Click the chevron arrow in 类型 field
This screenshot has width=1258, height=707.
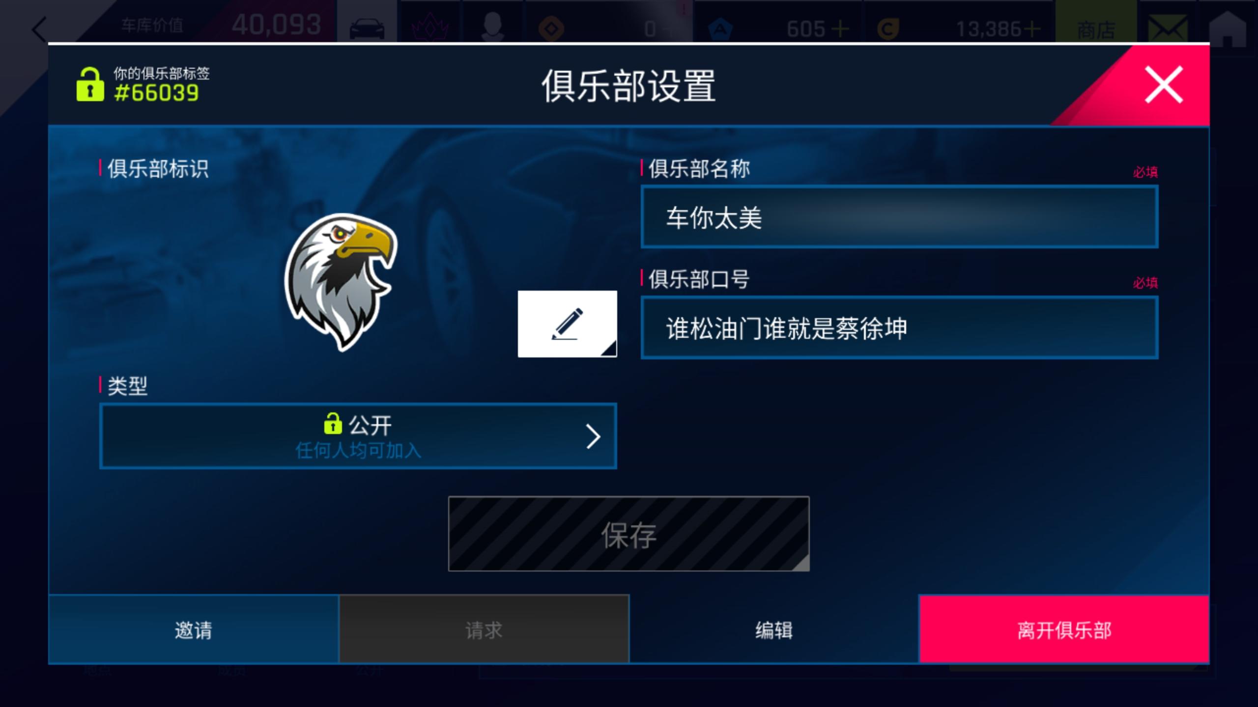[x=593, y=436]
